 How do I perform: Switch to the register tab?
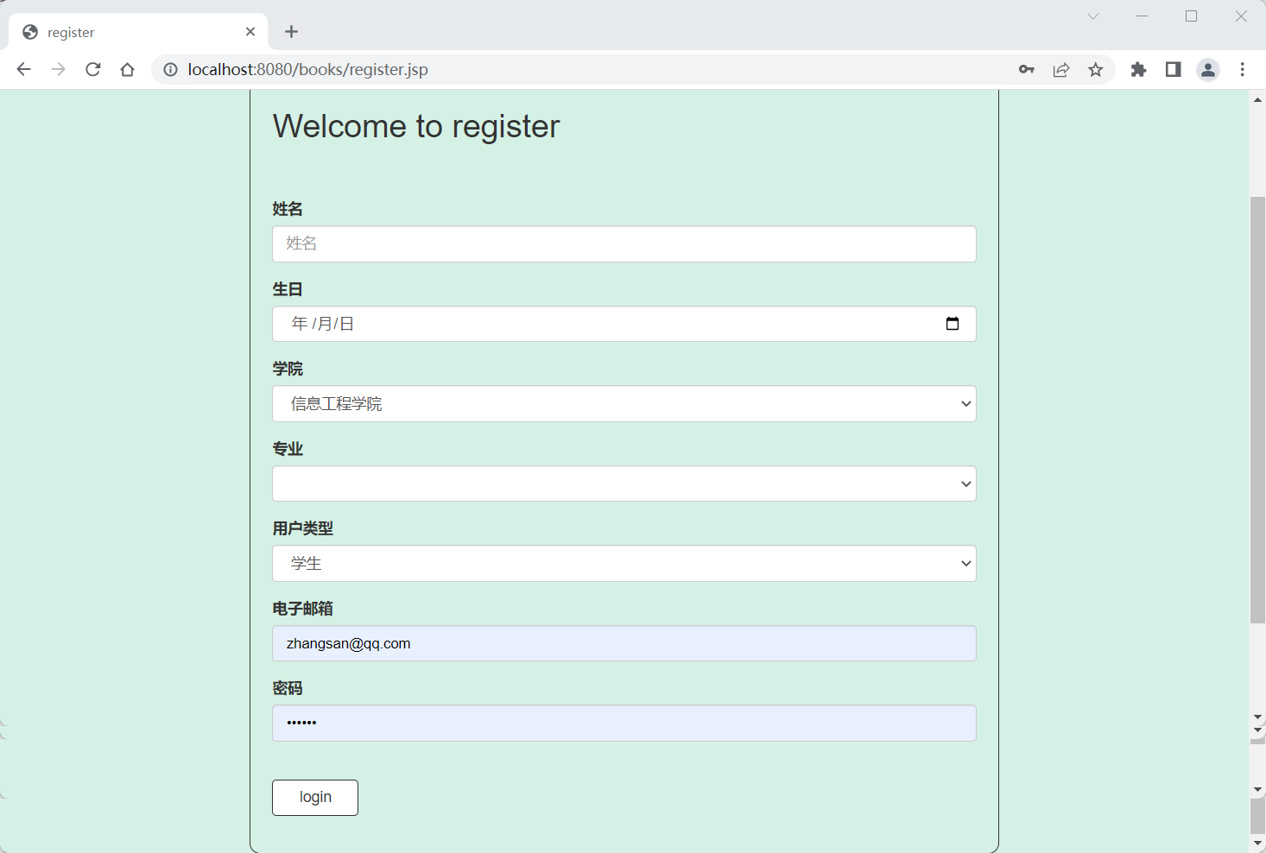coord(138,32)
